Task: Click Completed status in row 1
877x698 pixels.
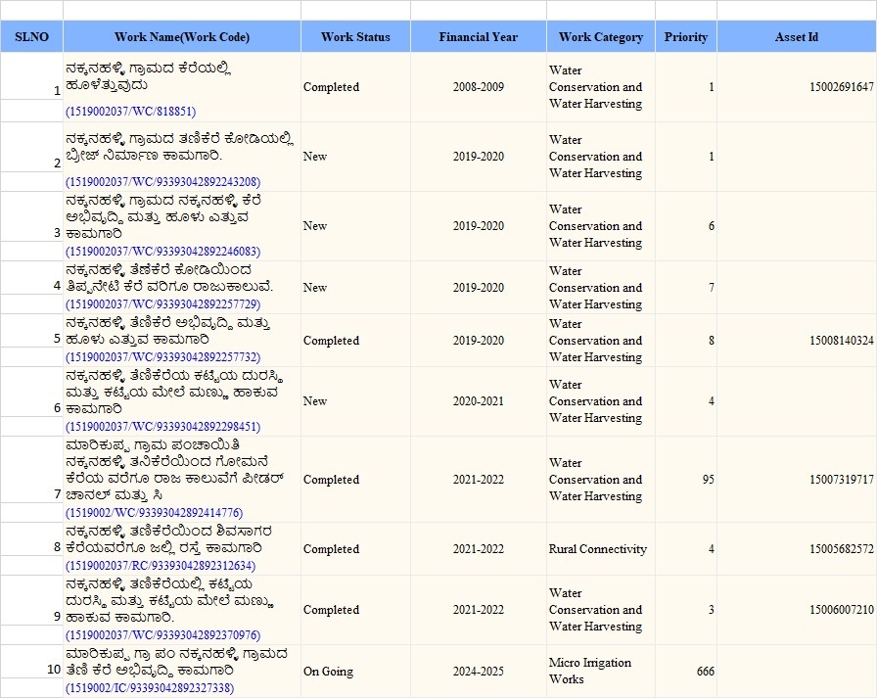Action: pyautogui.click(x=331, y=87)
